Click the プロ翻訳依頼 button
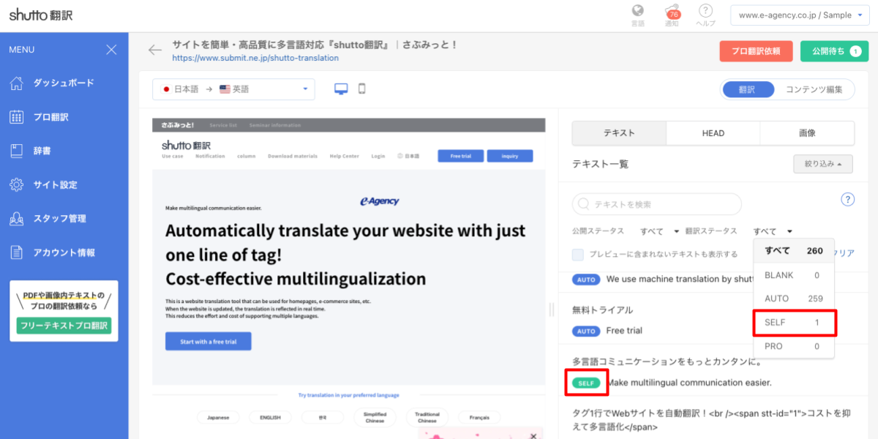This screenshot has width=878, height=439. pyautogui.click(x=756, y=51)
